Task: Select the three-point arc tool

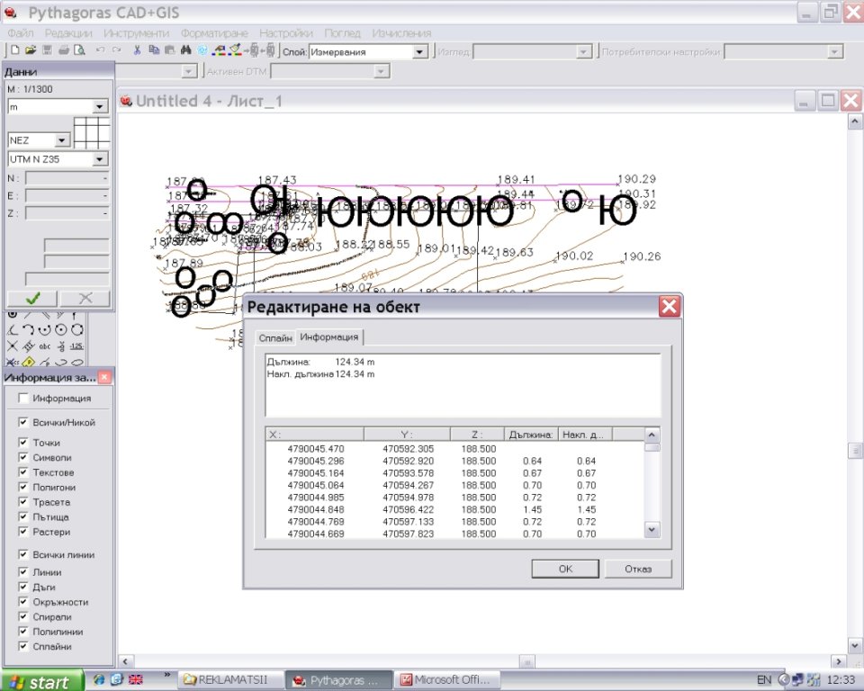Action: coord(28,330)
